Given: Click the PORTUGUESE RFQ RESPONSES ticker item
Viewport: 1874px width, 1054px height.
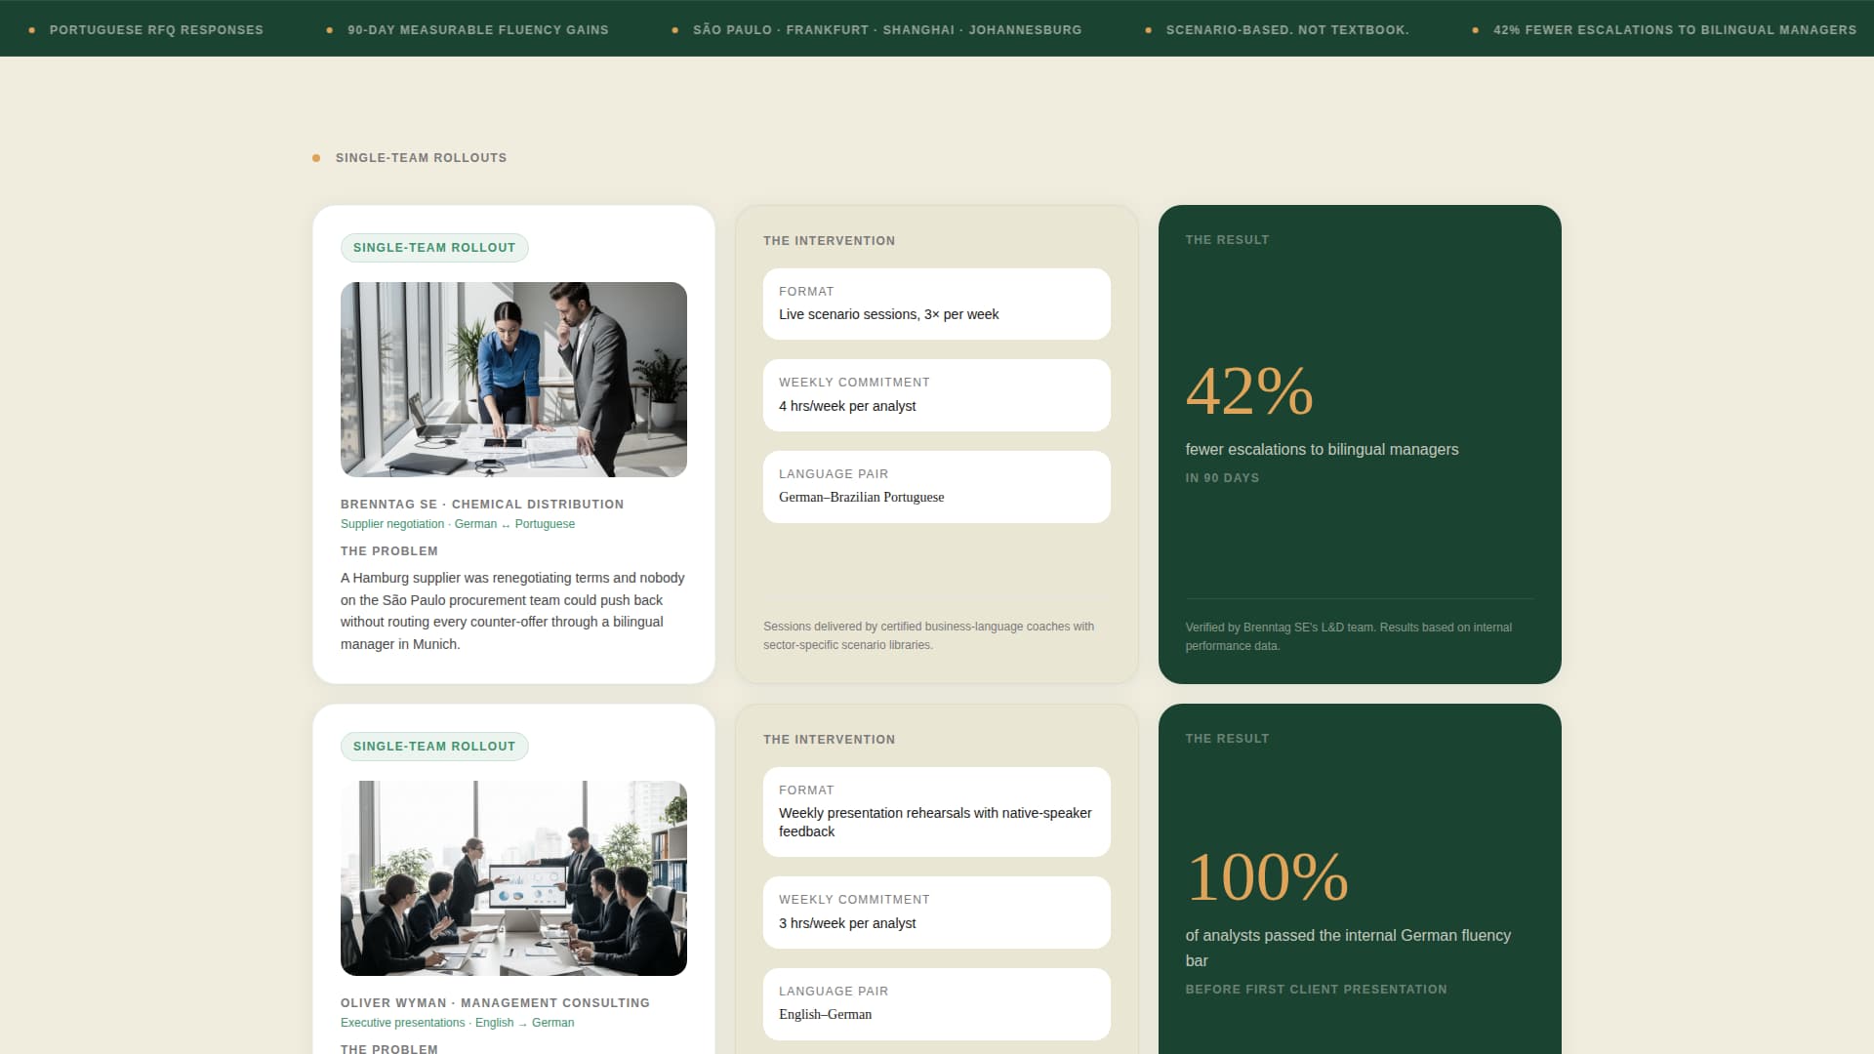Looking at the screenshot, I should tap(157, 29).
